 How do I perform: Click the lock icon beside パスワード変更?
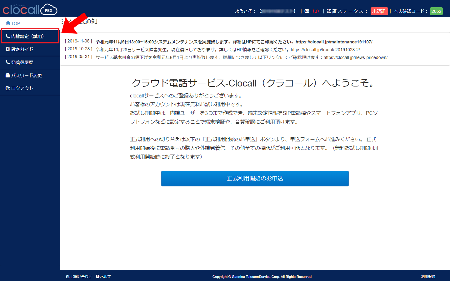(x=8, y=75)
